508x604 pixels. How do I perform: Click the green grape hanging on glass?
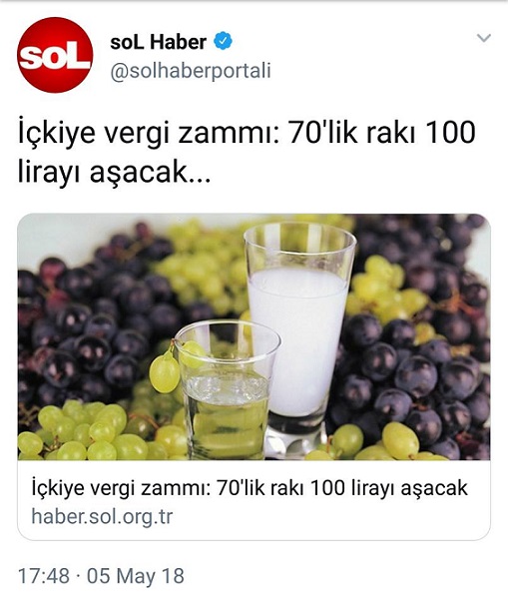[x=165, y=372]
